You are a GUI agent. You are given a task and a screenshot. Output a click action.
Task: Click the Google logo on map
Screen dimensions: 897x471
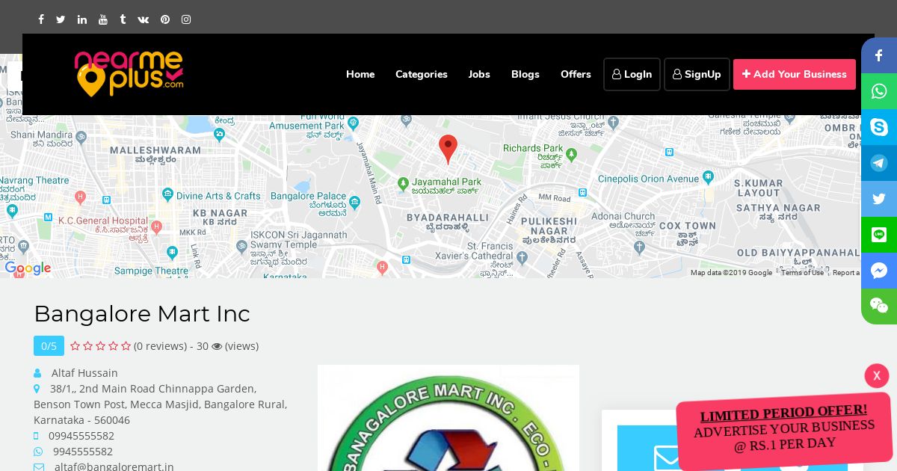[28, 268]
